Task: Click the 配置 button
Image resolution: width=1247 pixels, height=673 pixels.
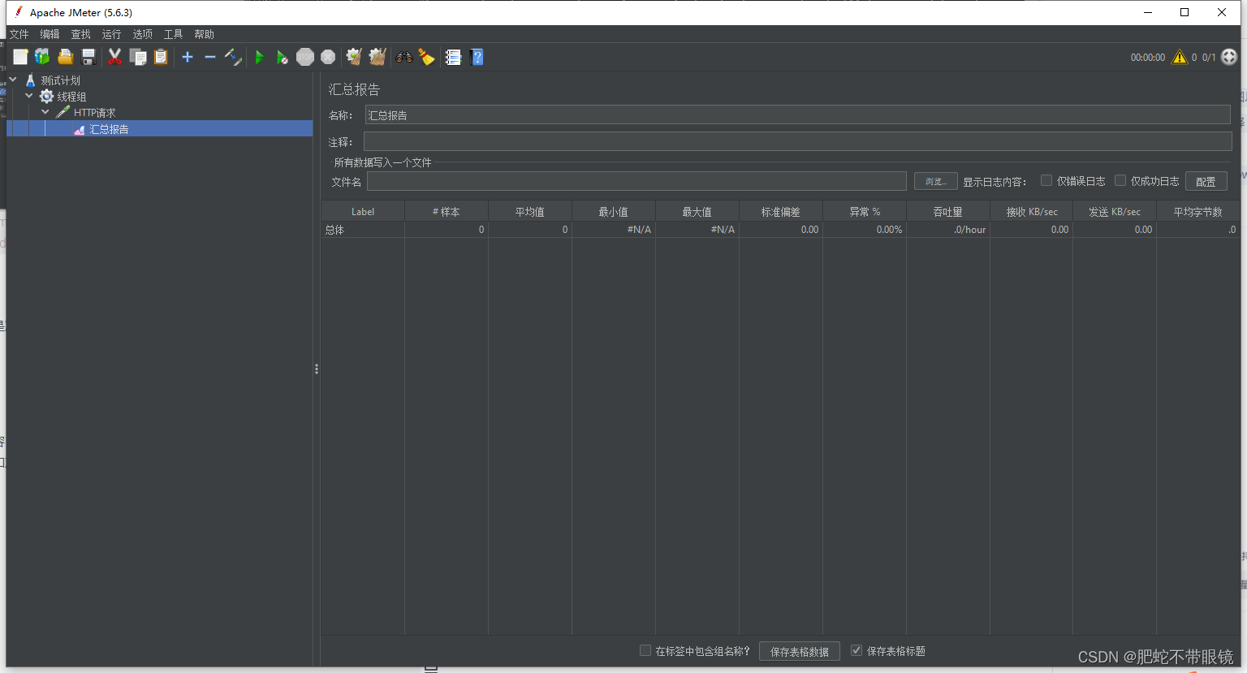Action: pyautogui.click(x=1206, y=181)
